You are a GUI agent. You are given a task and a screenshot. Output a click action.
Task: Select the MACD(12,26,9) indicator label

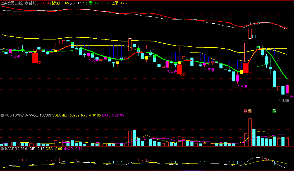pyautogui.click(x=16, y=149)
